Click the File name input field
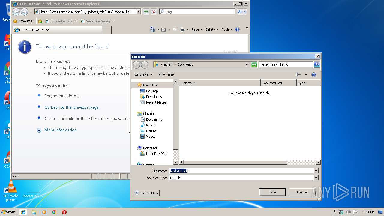The height and width of the screenshot is (216, 384). tap(241, 171)
